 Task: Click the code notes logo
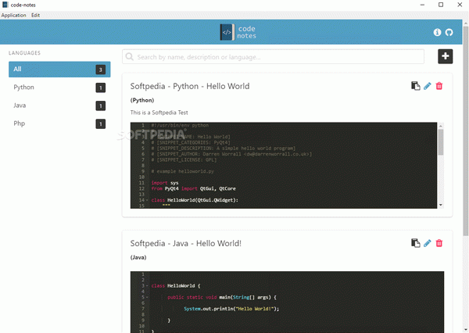(238, 33)
